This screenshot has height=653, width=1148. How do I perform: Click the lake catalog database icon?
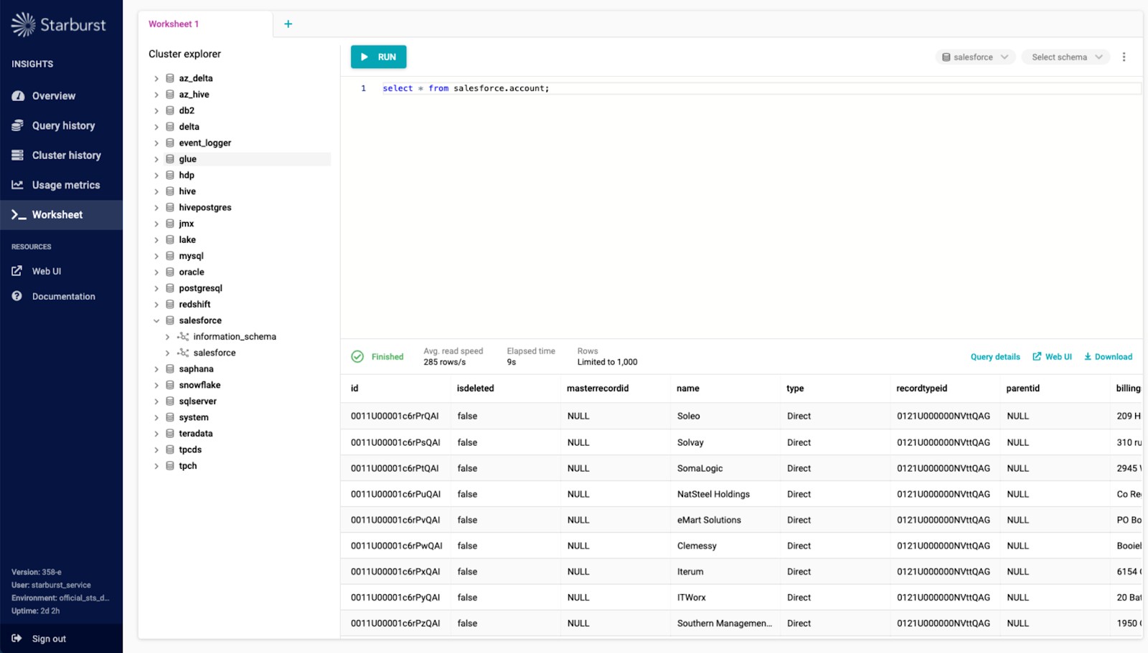(x=170, y=240)
